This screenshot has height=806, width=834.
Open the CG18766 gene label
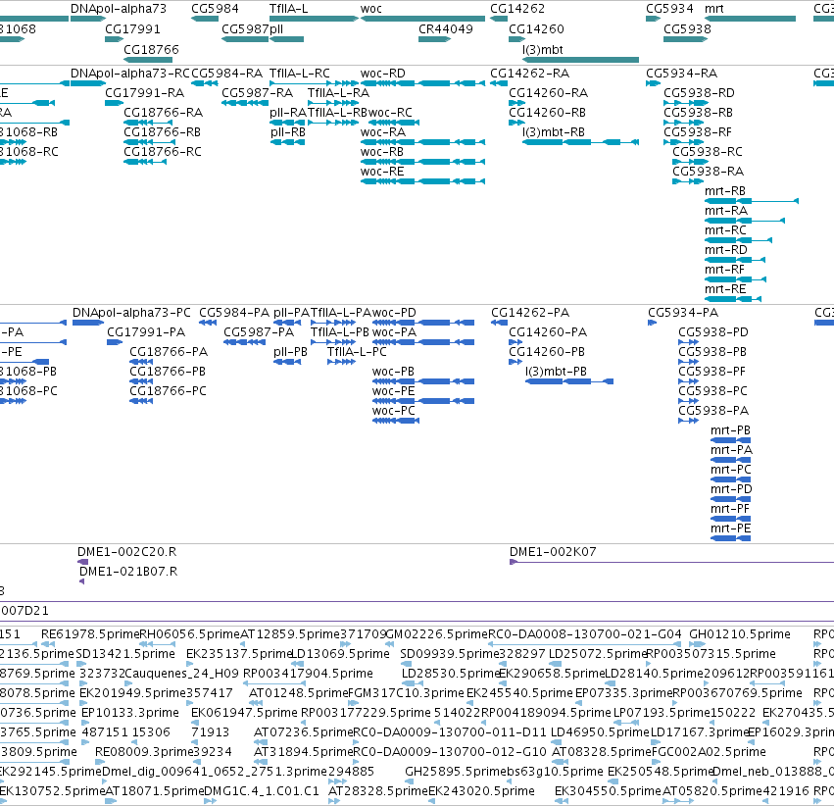151,49
